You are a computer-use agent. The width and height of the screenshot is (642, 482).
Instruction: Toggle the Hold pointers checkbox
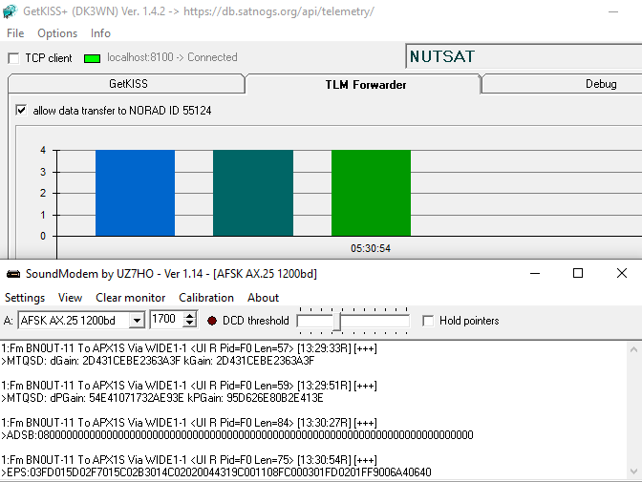[428, 321]
